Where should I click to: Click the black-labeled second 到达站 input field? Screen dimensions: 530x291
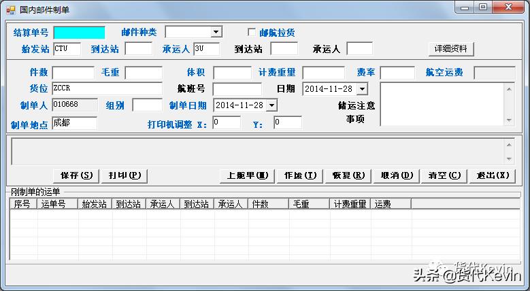(x=284, y=49)
